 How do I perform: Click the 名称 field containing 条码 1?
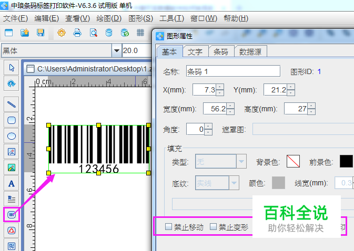coord(233,71)
